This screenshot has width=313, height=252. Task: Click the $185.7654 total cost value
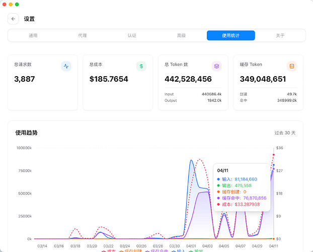(109, 79)
